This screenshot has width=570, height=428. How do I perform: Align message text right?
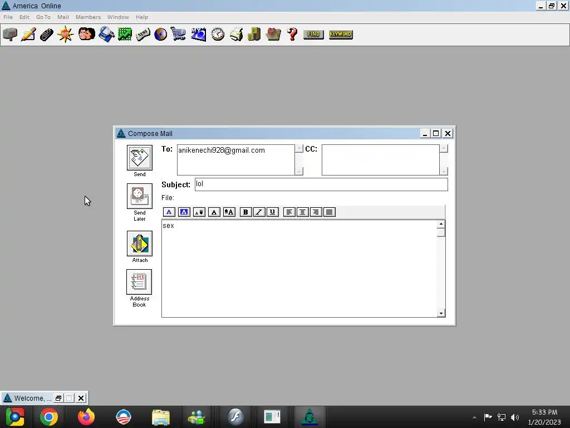(316, 212)
